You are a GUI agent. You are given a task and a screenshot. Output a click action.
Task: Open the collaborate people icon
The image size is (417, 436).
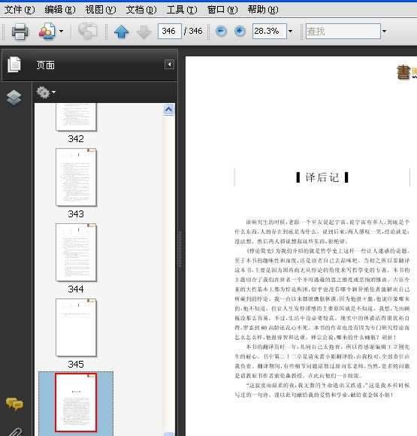tap(47, 31)
